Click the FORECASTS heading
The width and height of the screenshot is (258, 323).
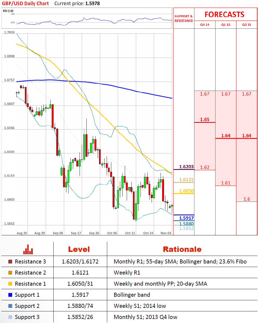(x=224, y=15)
